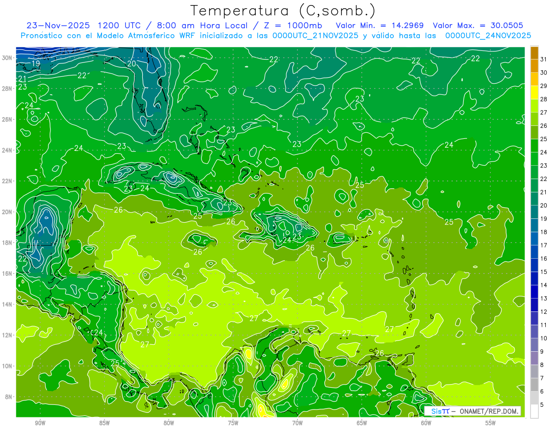
Task: Click the "31" value on the color scale
Action: [544, 59]
